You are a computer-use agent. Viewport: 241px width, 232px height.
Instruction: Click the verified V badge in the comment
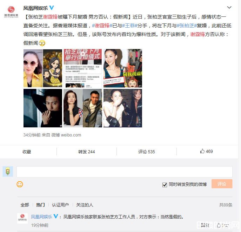pyautogui.click(x=56, y=216)
